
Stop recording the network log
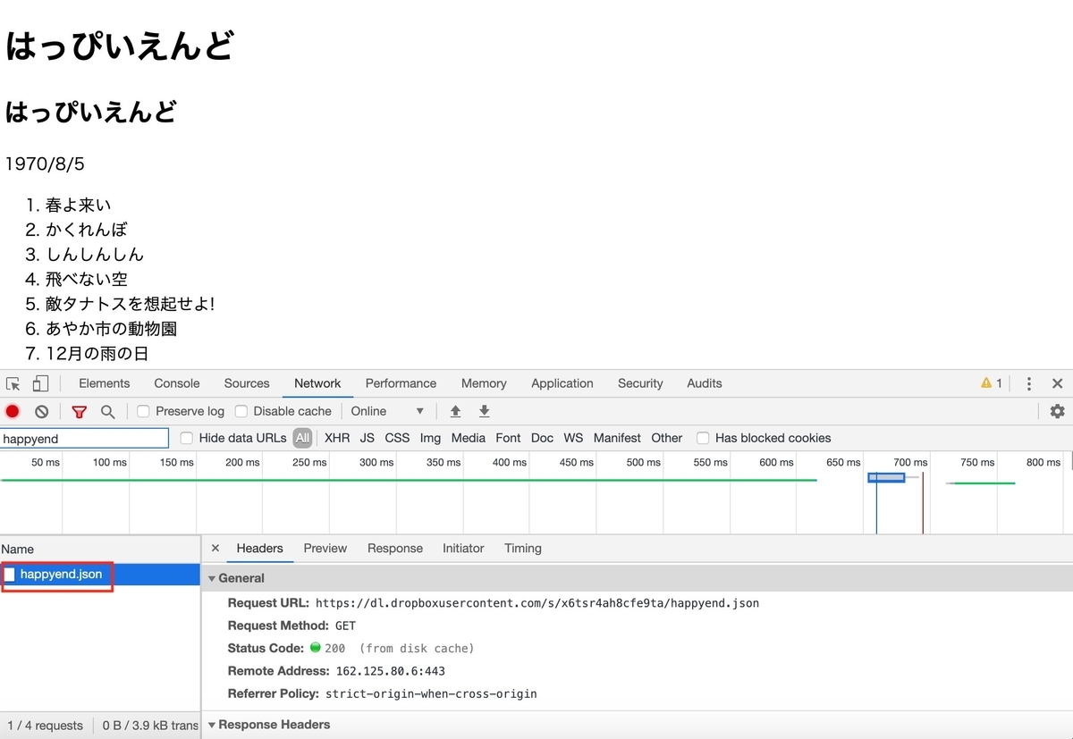point(13,411)
